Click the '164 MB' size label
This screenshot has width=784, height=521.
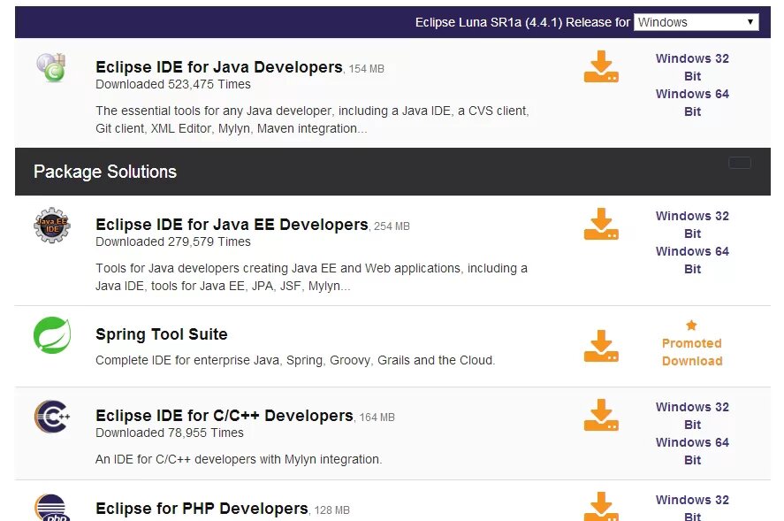click(377, 418)
